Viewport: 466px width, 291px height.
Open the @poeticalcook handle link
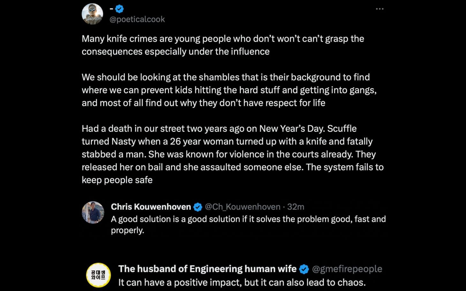(137, 19)
